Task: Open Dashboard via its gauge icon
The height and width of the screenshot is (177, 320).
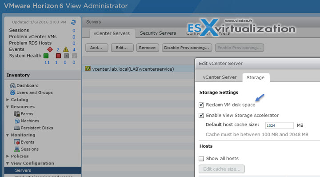Action: point(12,85)
